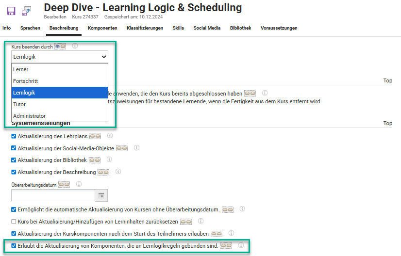Open the Klassifizierungen tab
Image resolution: width=401 pixels, height=256 pixels.
click(x=145, y=28)
